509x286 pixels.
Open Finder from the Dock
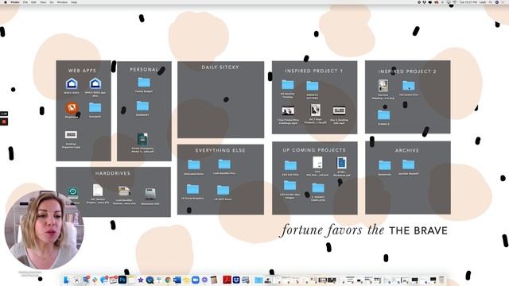tap(67, 280)
